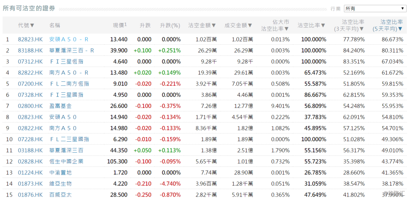Image resolution: width=408 pixels, height=199 pixels.
Task: Open 恆生中國企業 stock name link
Action: [x=66, y=161]
